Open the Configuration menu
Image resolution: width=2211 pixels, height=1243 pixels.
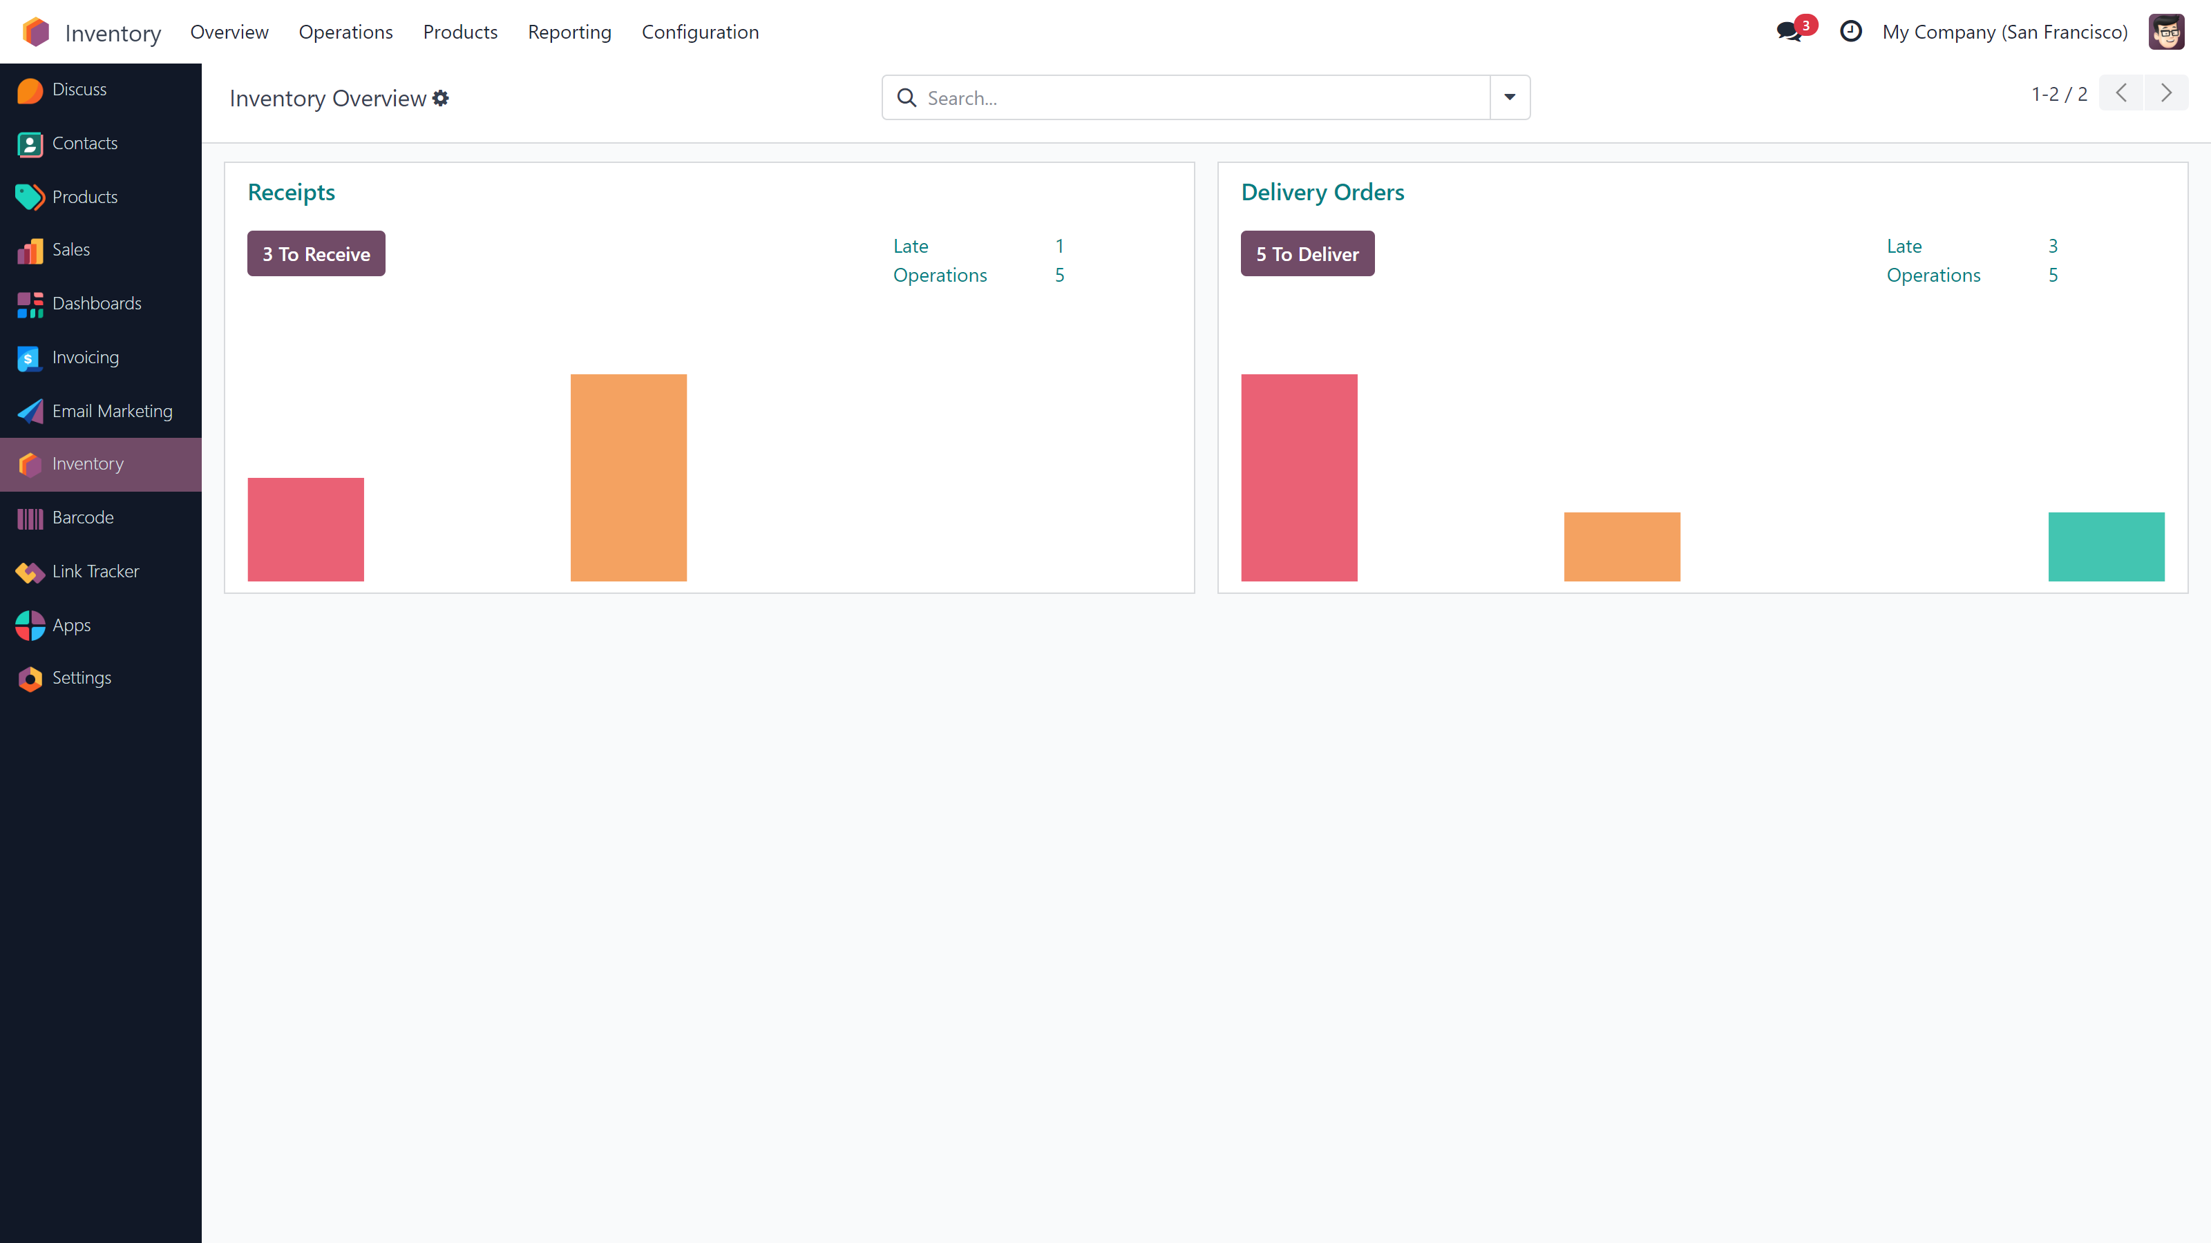[x=699, y=32]
